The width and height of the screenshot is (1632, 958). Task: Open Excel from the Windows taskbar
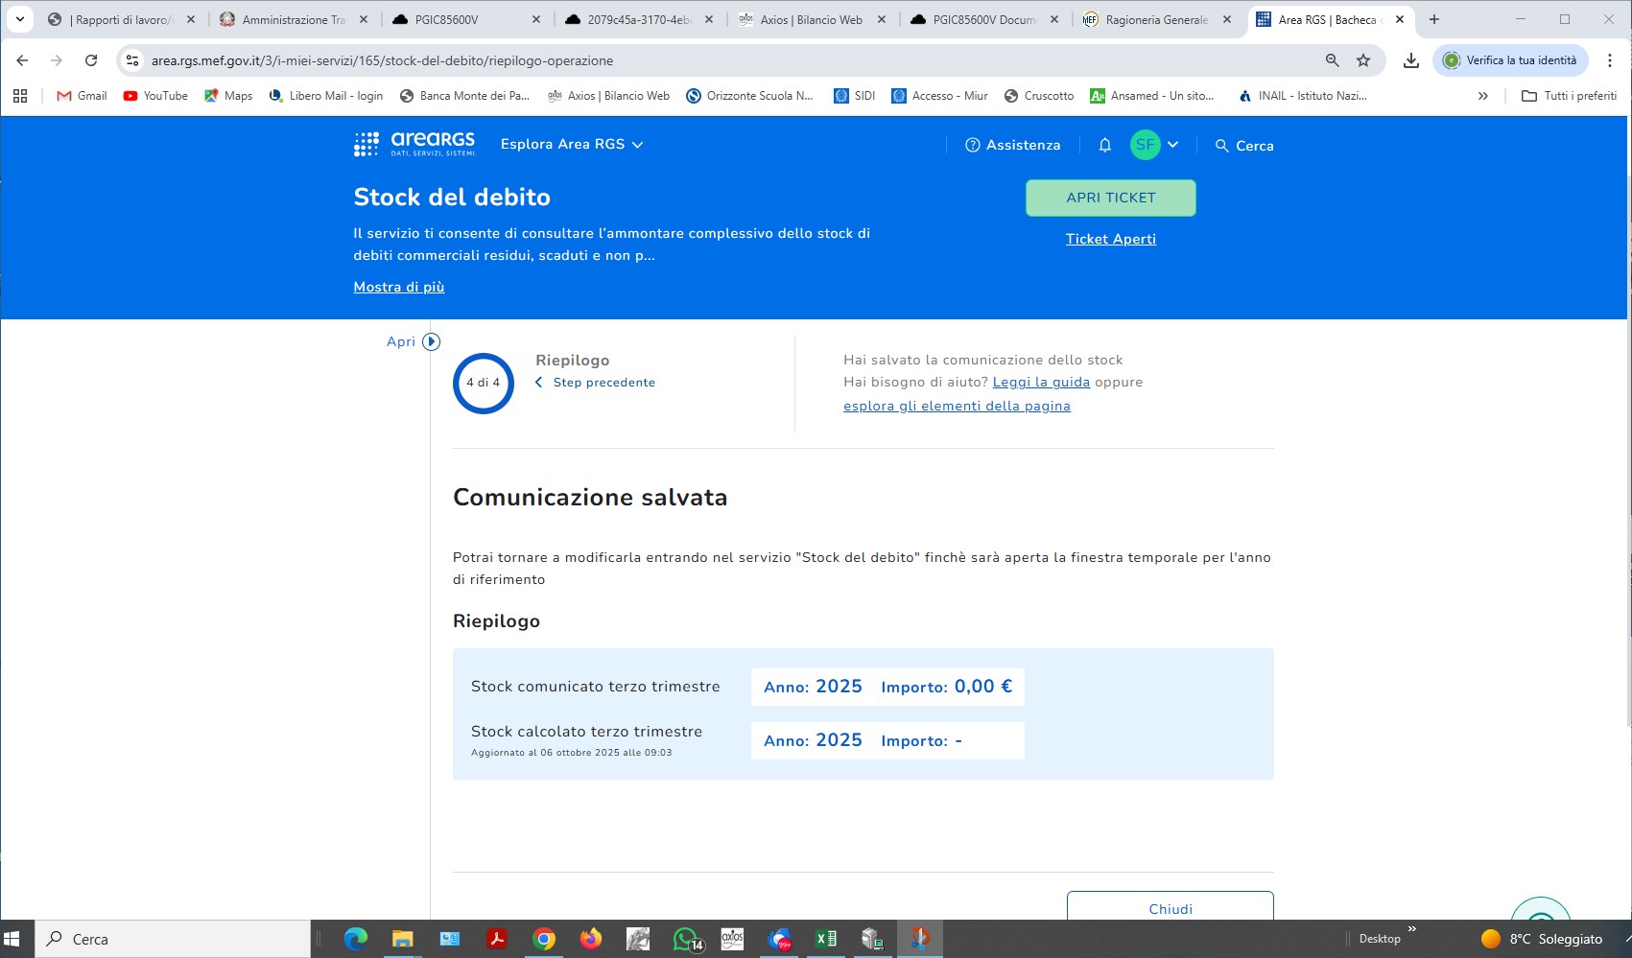point(825,939)
